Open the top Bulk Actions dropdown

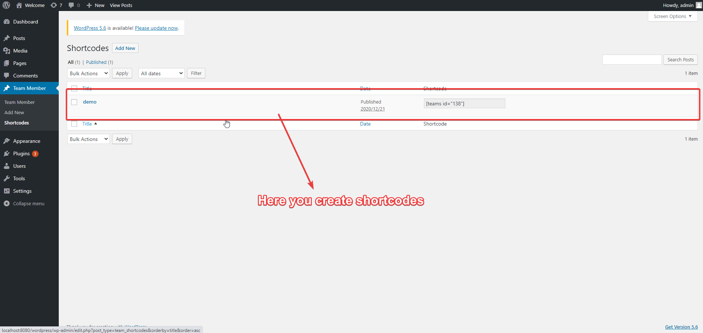pos(89,73)
